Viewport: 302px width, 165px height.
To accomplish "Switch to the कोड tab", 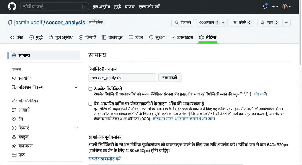I will coord(17,37).
